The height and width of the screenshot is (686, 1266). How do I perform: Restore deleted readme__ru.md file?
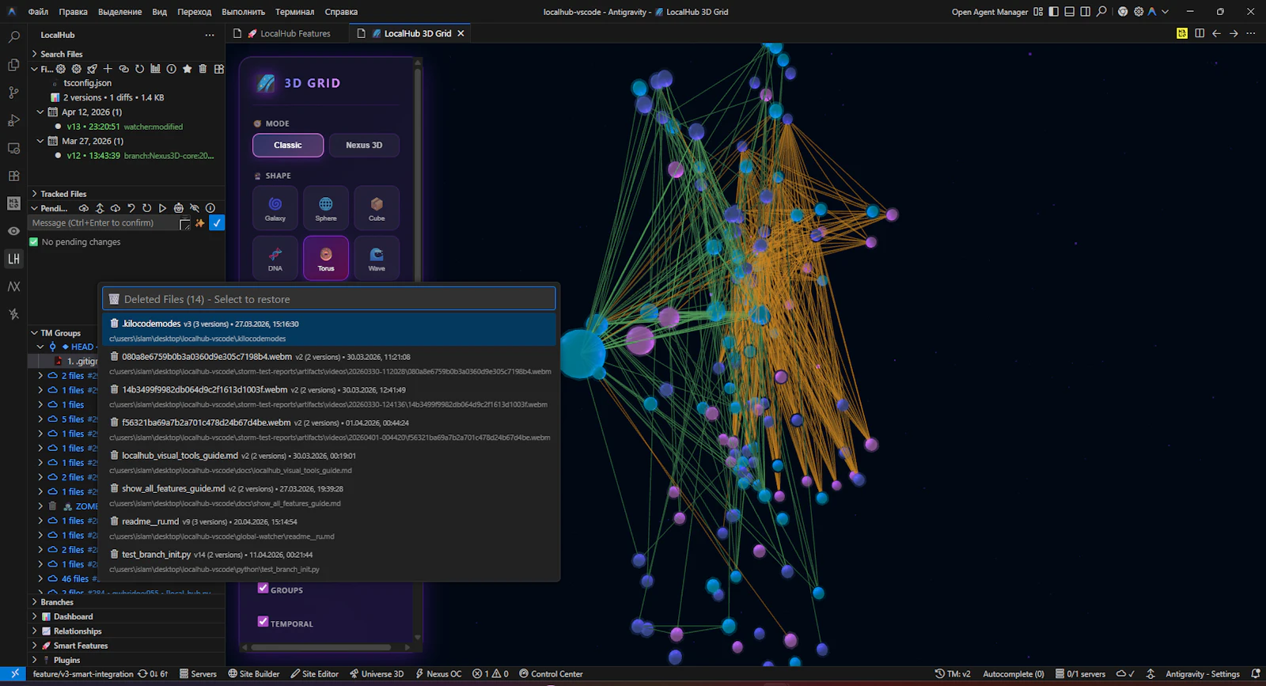point(331,529)
